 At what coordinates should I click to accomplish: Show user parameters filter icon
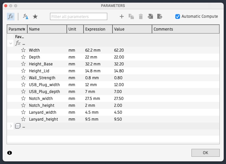click(x=26, y=16)
